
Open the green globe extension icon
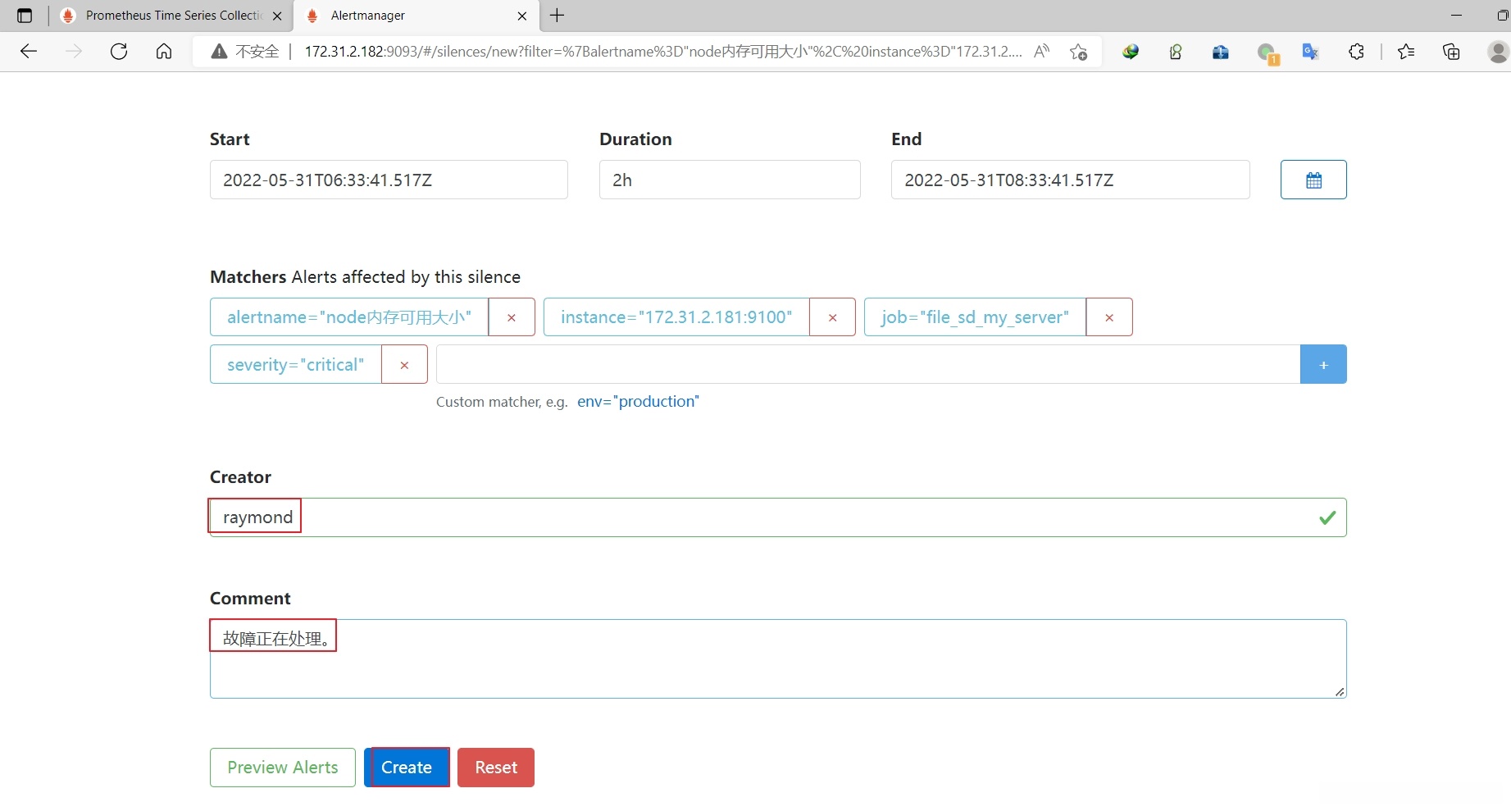1131,52
